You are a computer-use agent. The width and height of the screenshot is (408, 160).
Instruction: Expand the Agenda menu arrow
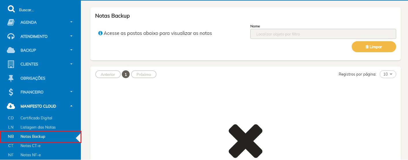click(71, 22)
